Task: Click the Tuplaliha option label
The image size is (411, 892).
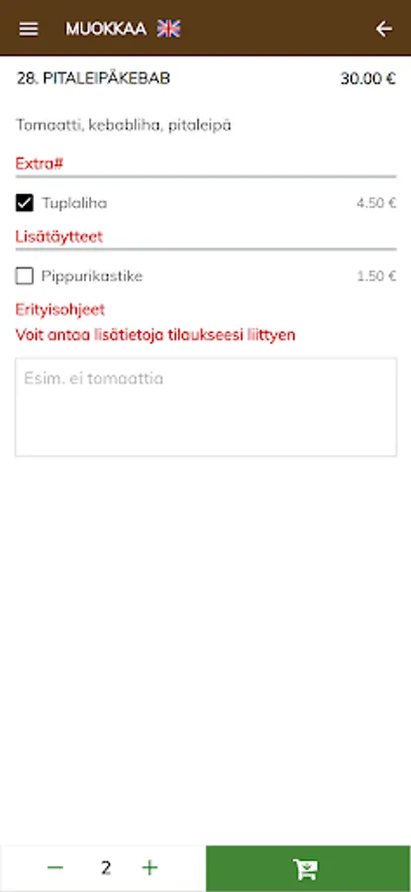Action: (74, 203)
